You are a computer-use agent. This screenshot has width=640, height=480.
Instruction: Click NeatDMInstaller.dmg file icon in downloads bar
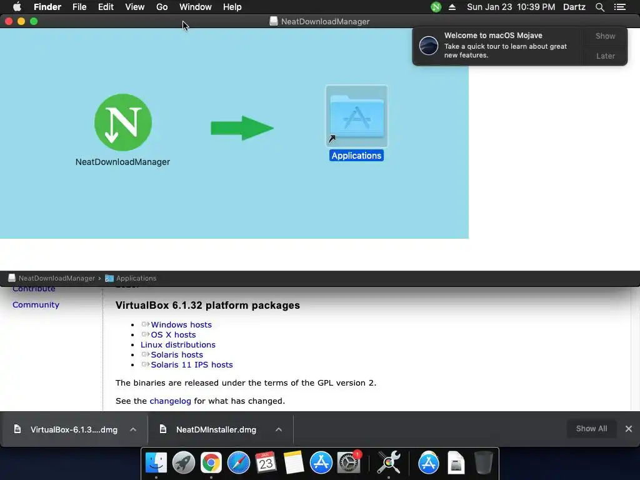(163, 429)
